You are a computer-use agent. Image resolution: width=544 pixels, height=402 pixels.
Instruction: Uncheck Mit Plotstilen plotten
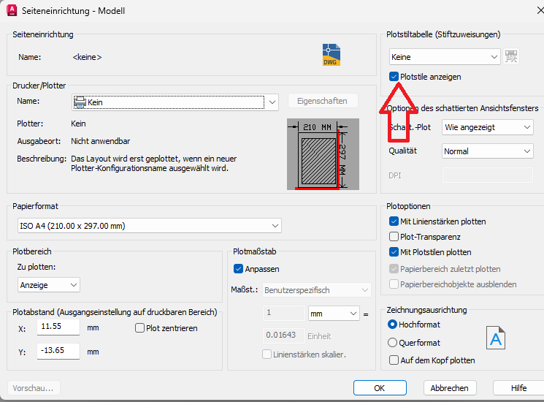tap(394, 252)
